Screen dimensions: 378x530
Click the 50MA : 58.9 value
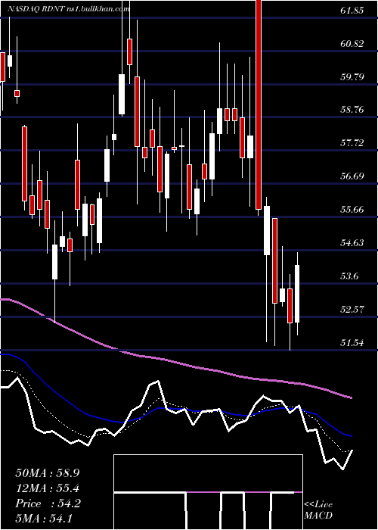(48, 473)
